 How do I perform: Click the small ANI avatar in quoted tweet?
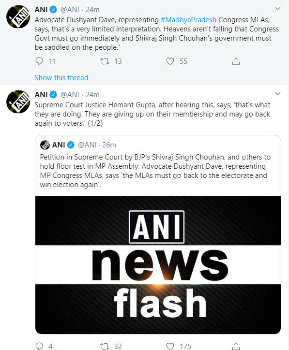click(45, 145)
